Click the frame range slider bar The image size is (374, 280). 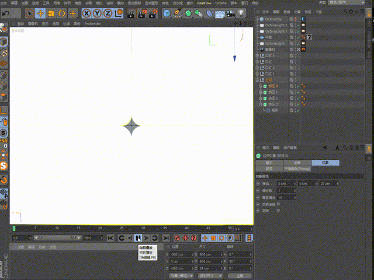click(x=57, y=237)
